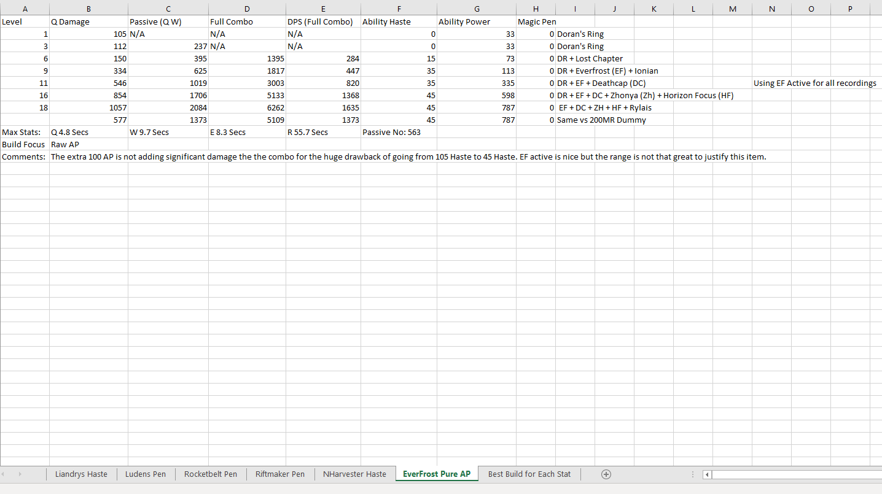Click the active EverFrost Pure AP tab
Screen dimensions: 882x494
[x=437, y=474]
